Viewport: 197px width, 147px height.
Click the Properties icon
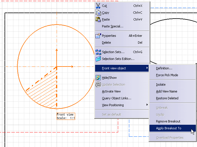[98, 36]
